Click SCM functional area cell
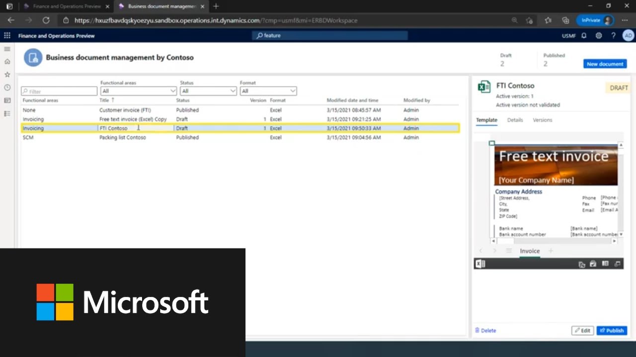 click(x=28, y=137)
